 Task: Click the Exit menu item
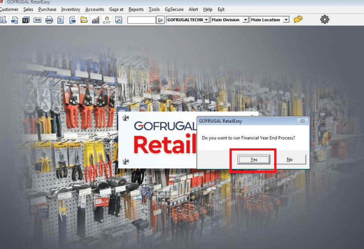pos(221,9)
